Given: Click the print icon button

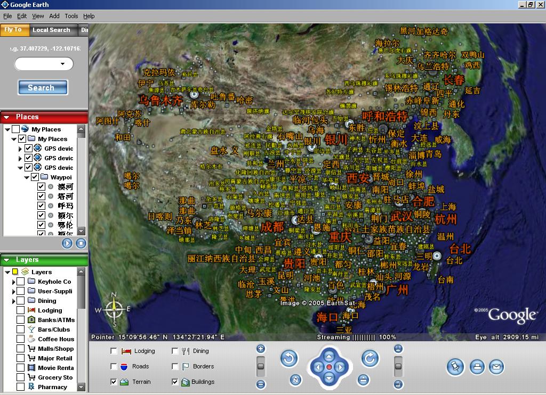Looking at the screenshot, I should (477, 367).
